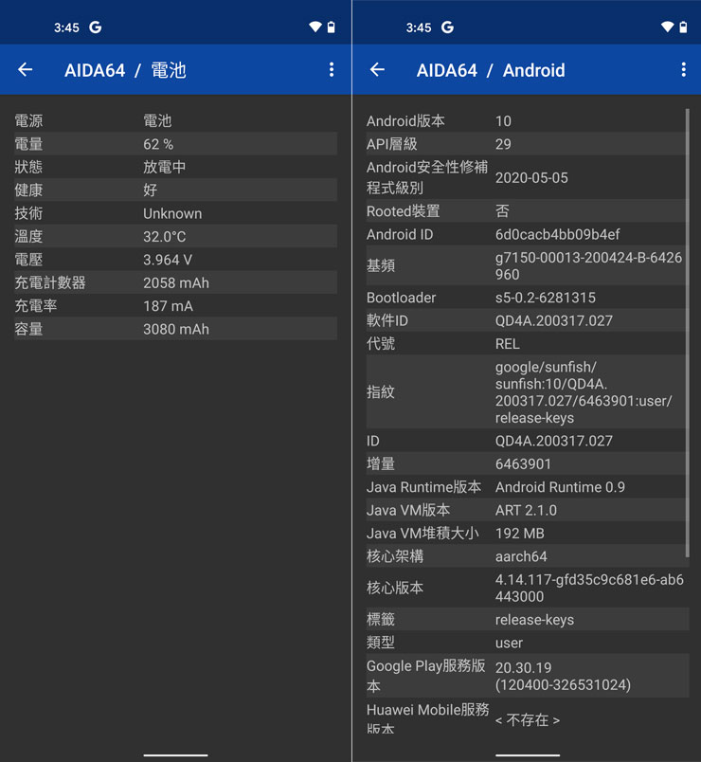Open overflow menu on the Android screen
The width and height of the screenshot is (701, 762).
pos(684,70)
